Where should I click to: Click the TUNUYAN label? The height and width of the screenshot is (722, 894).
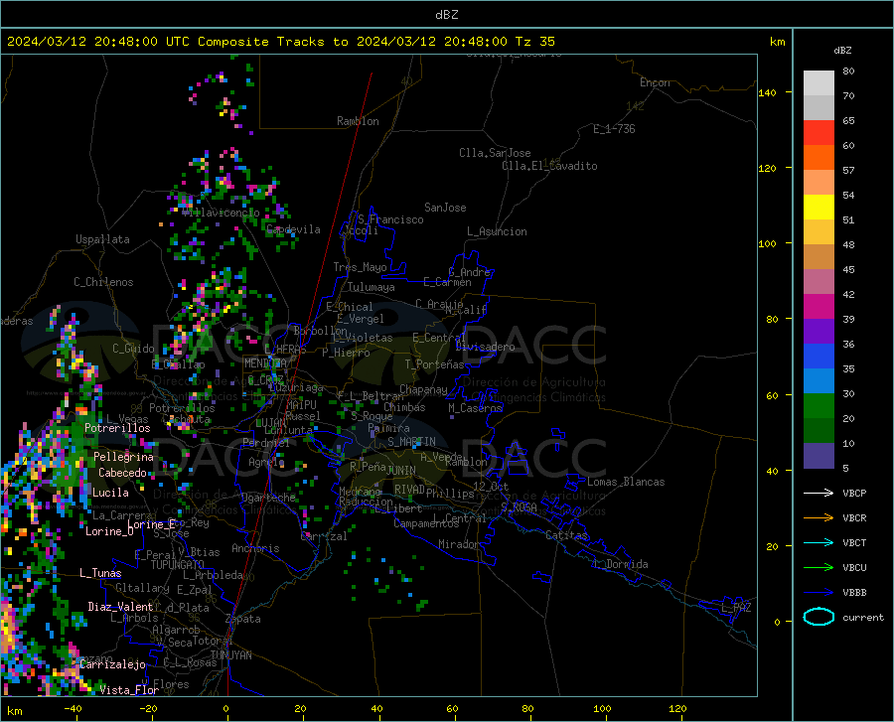coord(230,655)
